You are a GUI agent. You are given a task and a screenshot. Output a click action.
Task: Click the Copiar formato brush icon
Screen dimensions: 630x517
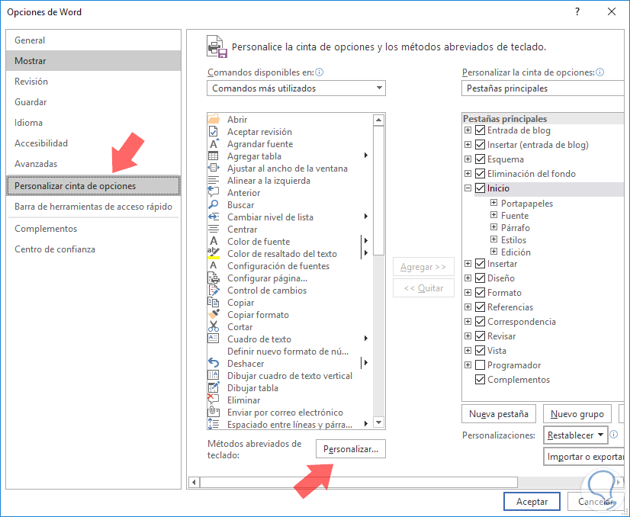click(x=214, y=314)
